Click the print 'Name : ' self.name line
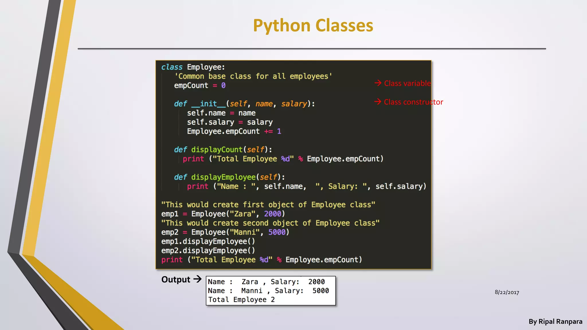Viewport: 587px width, 330px height. pyautogui.click(x=307, y=186)
